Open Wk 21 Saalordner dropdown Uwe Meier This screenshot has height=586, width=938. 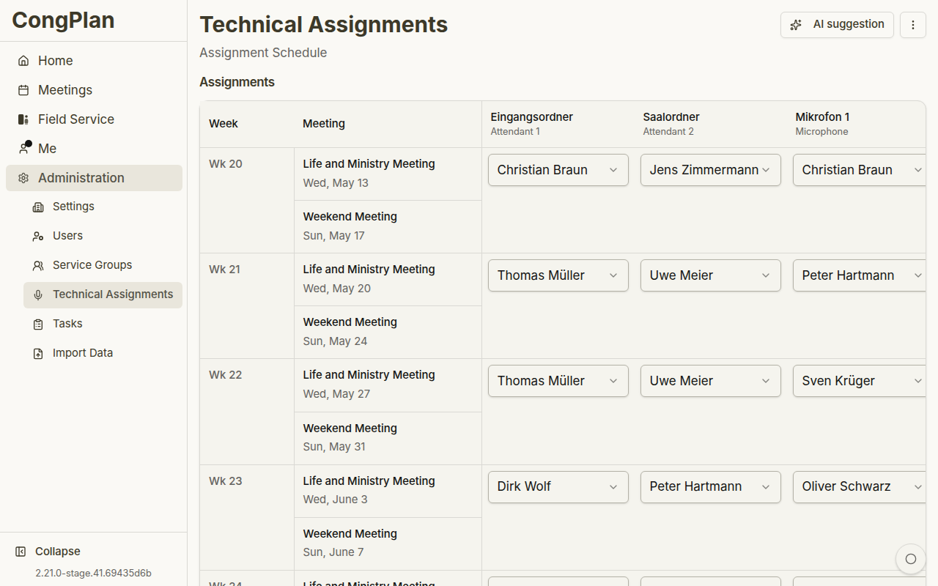711,275
